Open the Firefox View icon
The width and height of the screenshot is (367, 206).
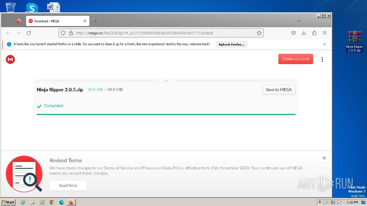click(x=18, y=21)
